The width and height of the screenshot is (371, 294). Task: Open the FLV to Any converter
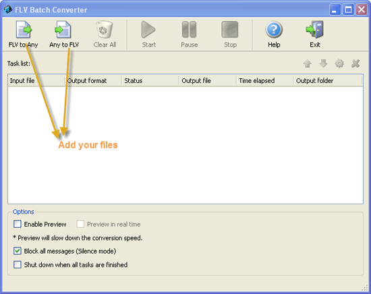(x=23, y=34)
